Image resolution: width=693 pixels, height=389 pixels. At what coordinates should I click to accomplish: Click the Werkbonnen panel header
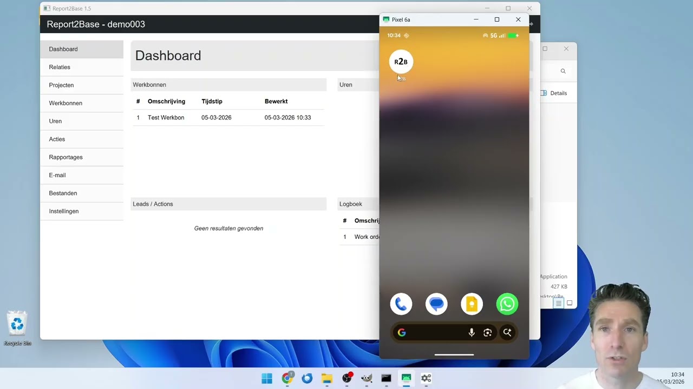(x=228, y=85)
